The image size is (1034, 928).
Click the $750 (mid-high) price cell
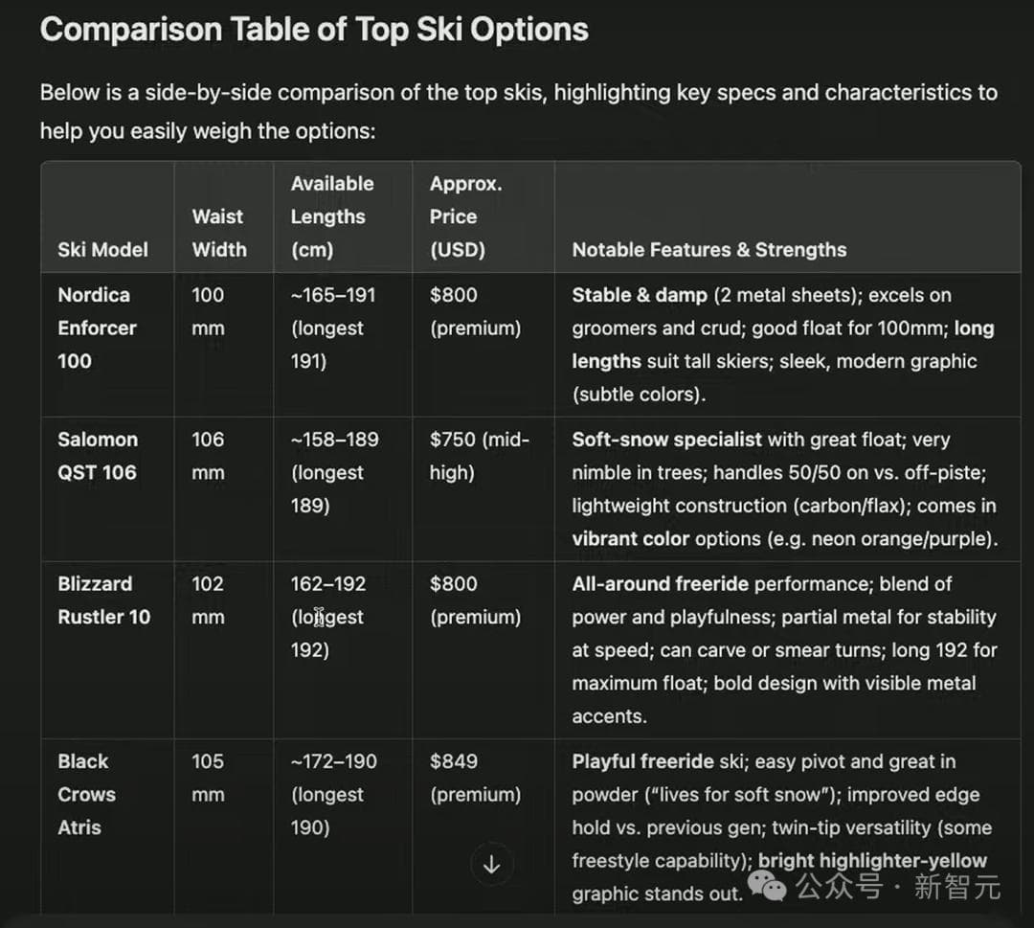tap(479, 456)
